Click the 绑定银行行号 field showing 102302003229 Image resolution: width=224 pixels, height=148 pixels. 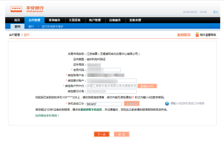[x=112, y=92]
